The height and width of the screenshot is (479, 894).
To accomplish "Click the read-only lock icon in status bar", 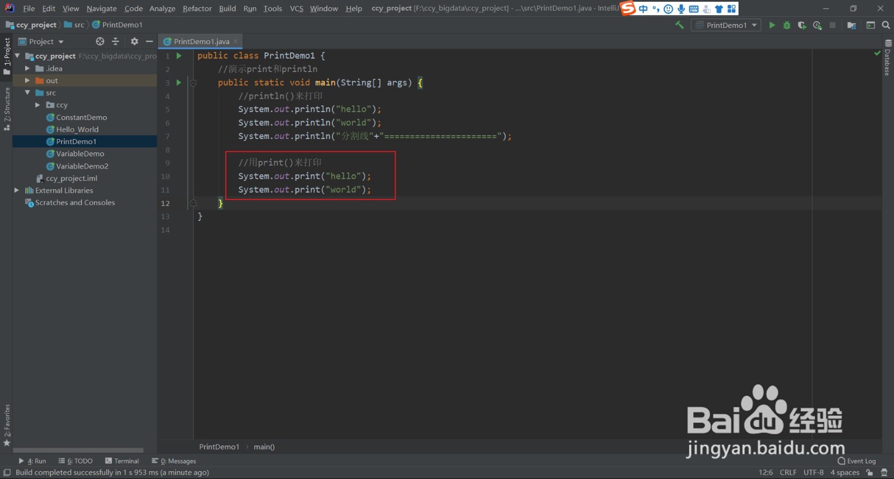I will (869, 472).
